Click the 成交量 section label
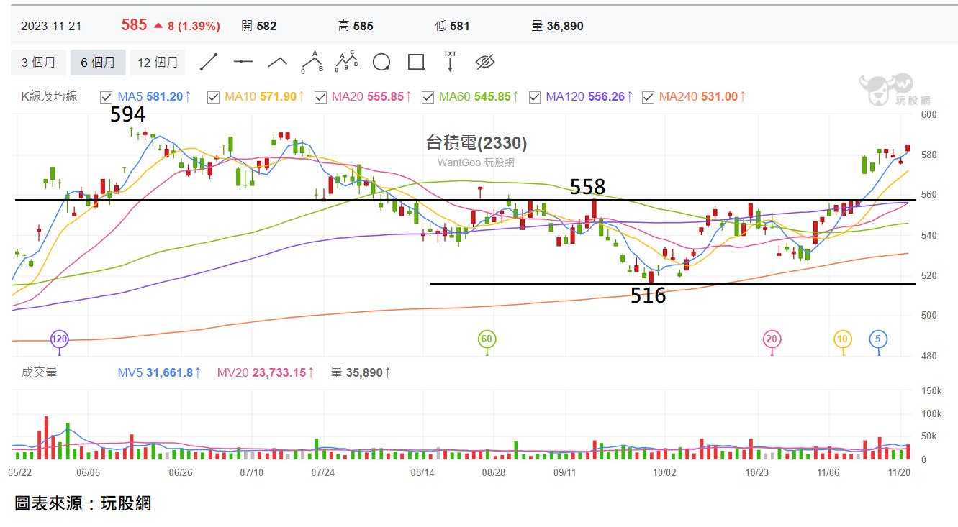The height and width of the screenshot is (527, 958). tap(39, 372)
